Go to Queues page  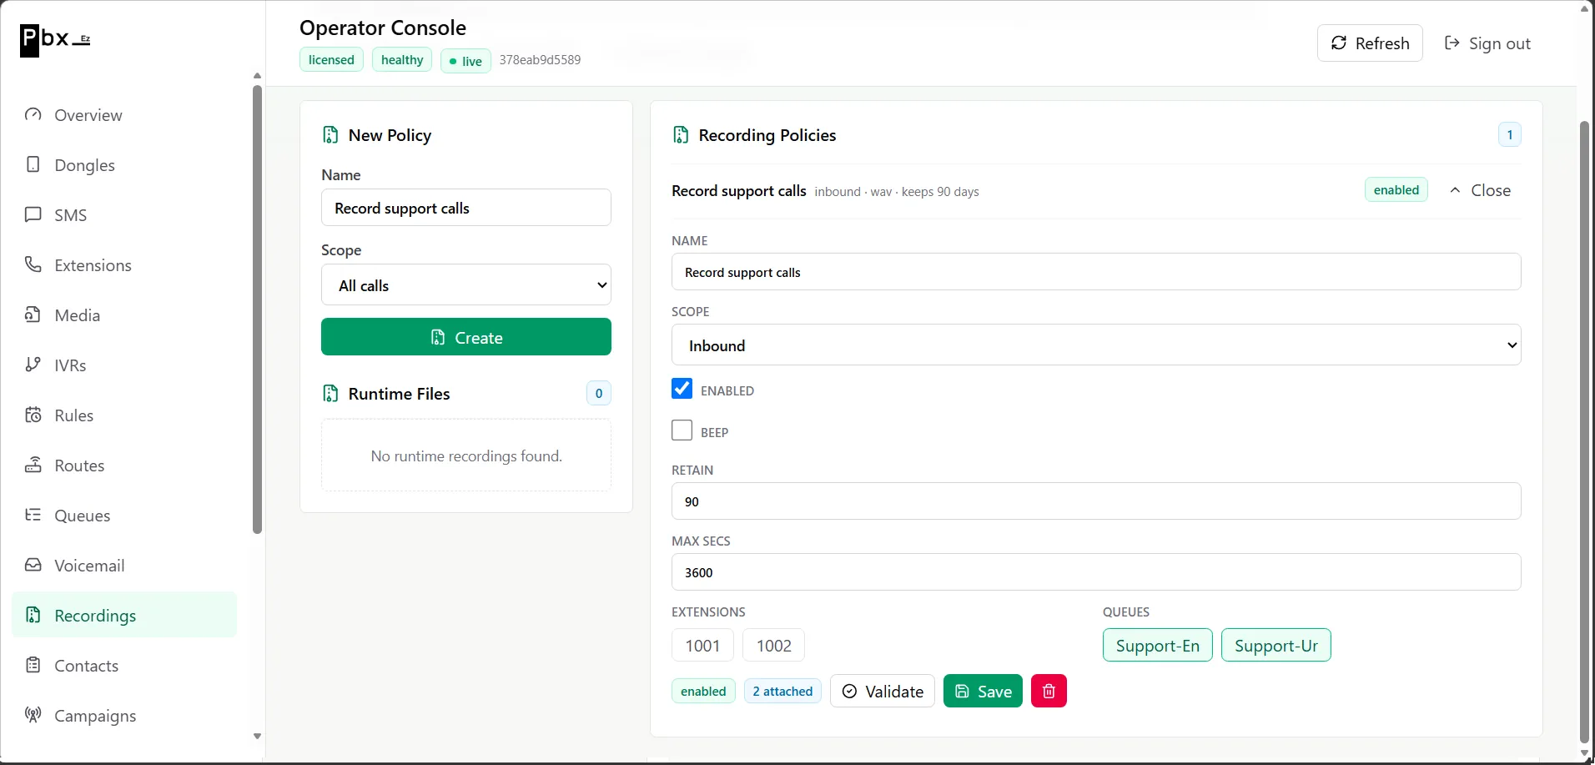(x=124, y=515)
